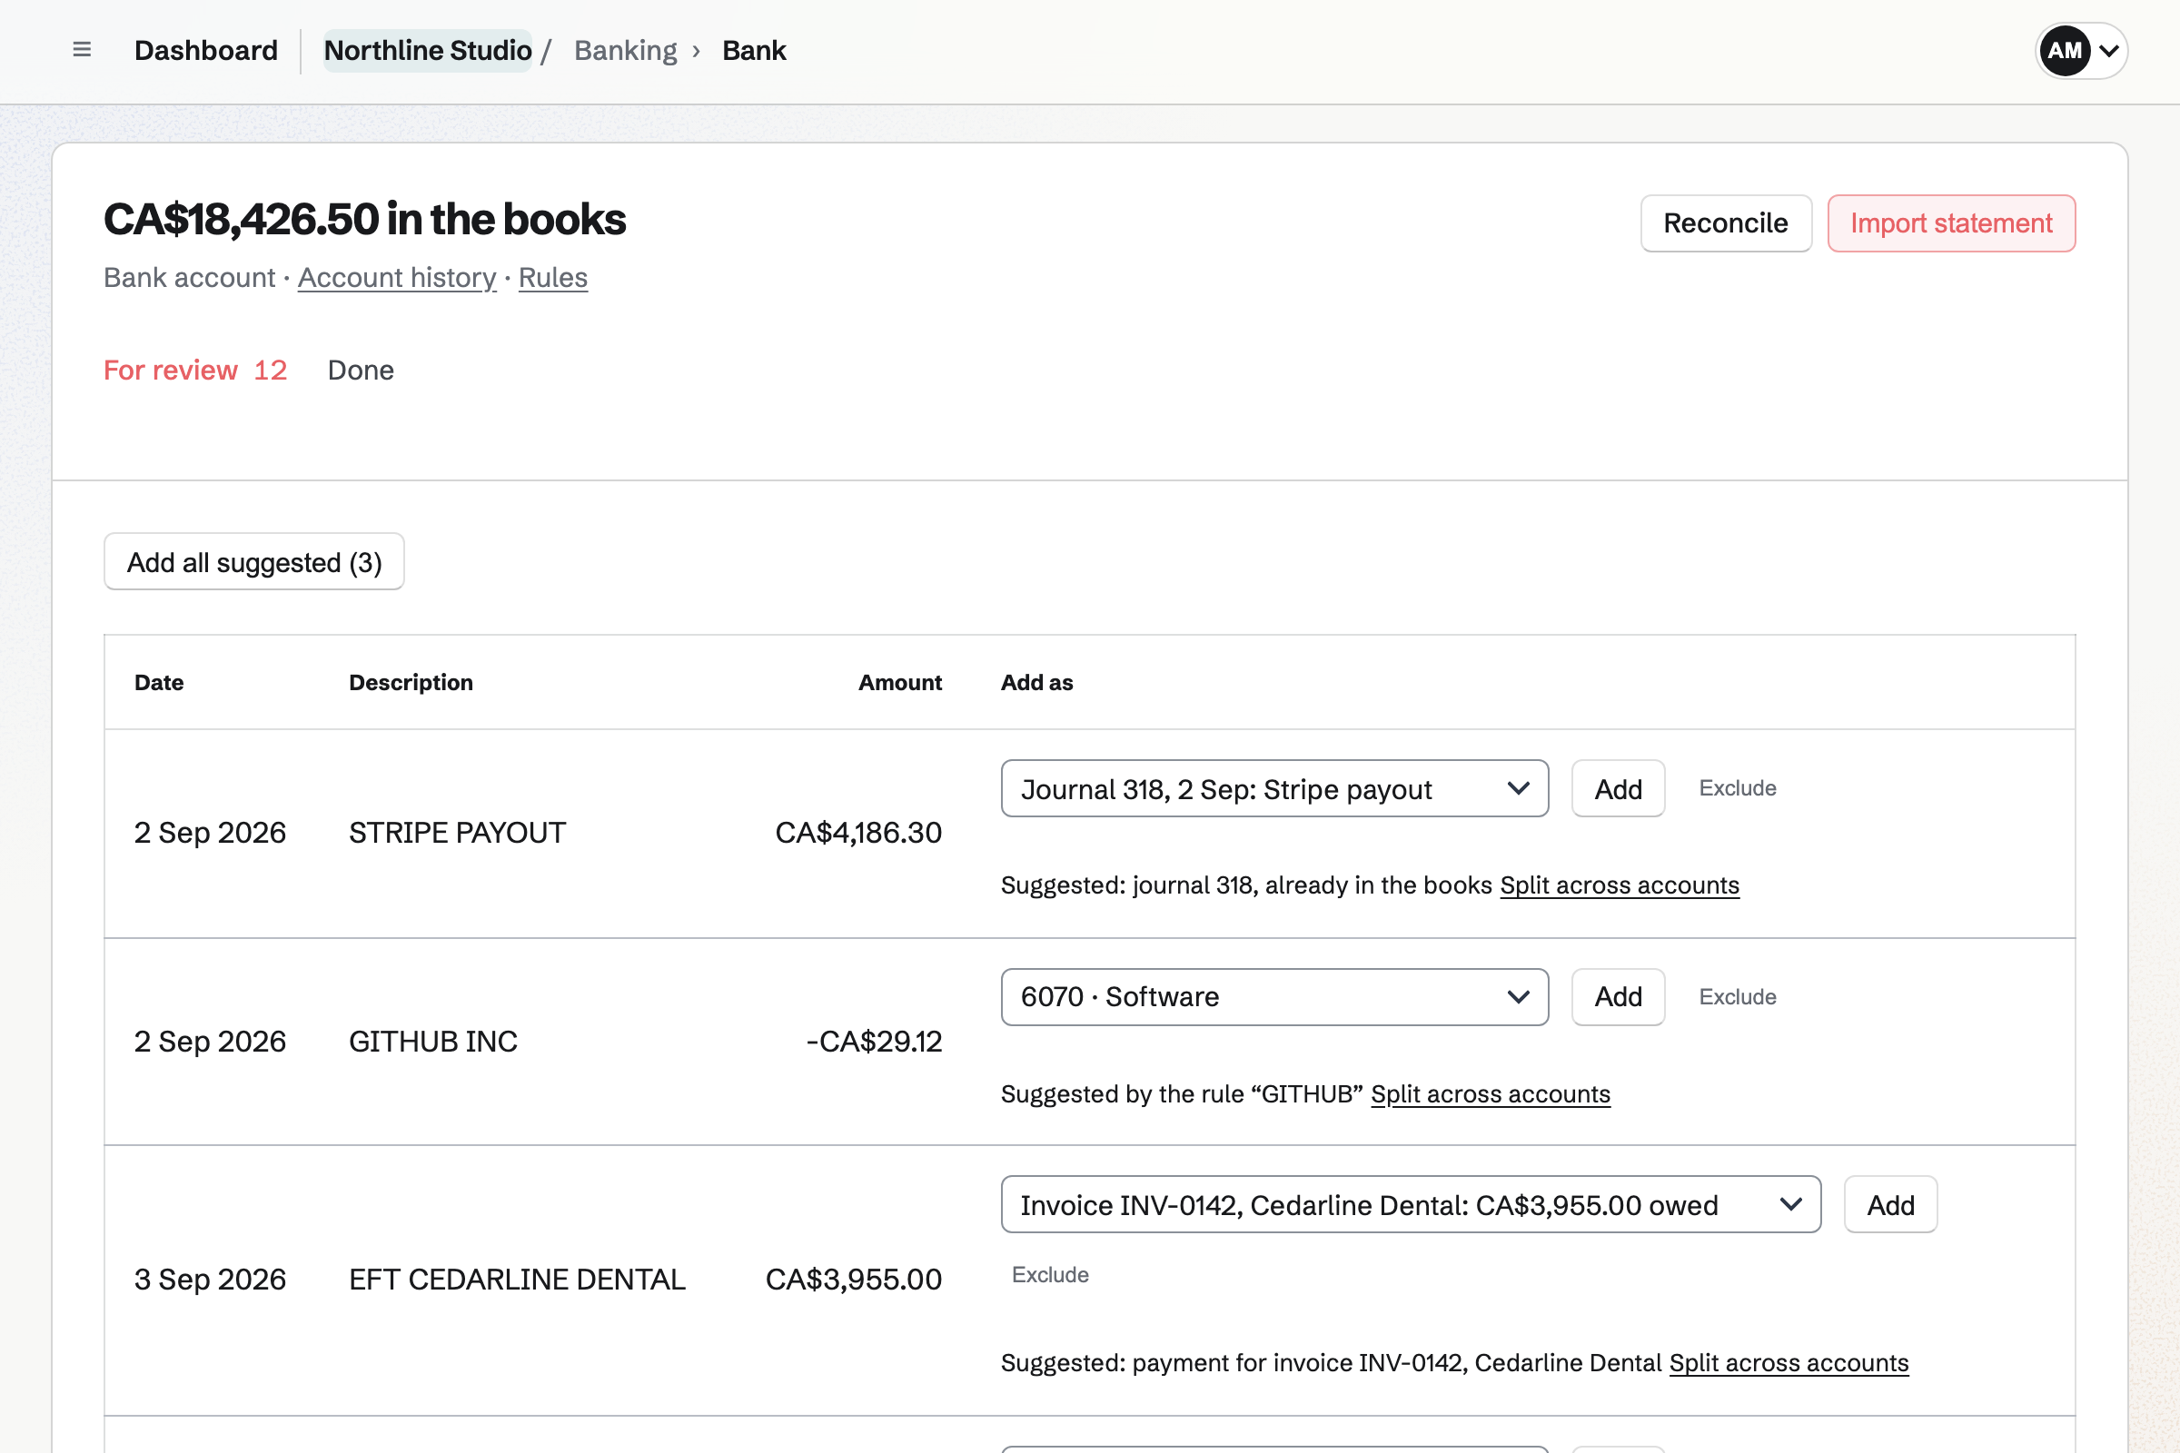Click the Amount column header
The image size is (2180, 1453).
point(900,682)
